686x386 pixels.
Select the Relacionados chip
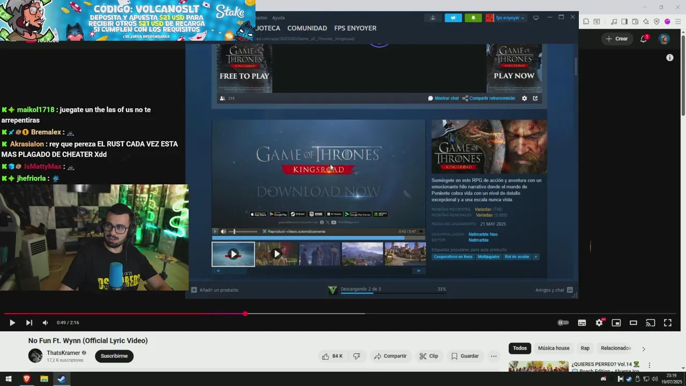(x=616, y=348)
